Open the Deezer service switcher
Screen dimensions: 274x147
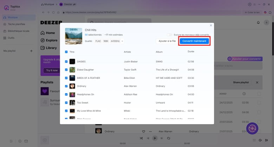74,4
